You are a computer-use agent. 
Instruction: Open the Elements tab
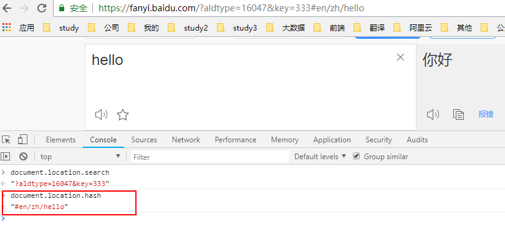[x=60, y=140]
